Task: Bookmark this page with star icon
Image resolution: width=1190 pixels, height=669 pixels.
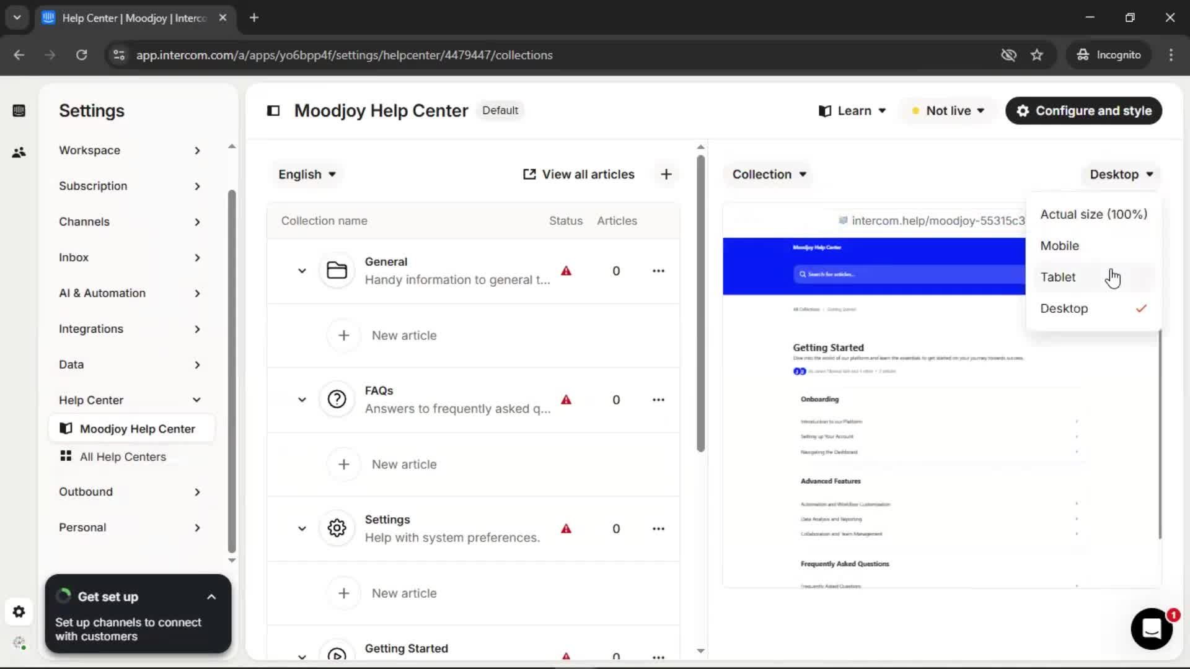Action: pos(1037,55)
